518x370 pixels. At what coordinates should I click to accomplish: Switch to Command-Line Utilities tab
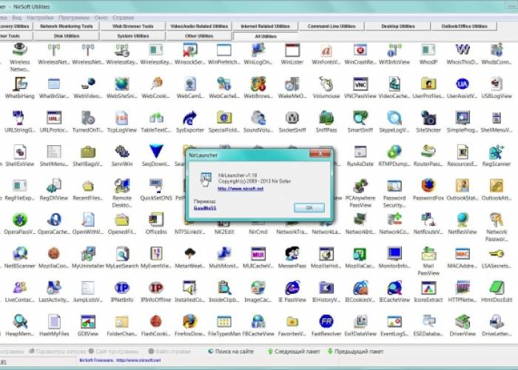pos(332,26)
